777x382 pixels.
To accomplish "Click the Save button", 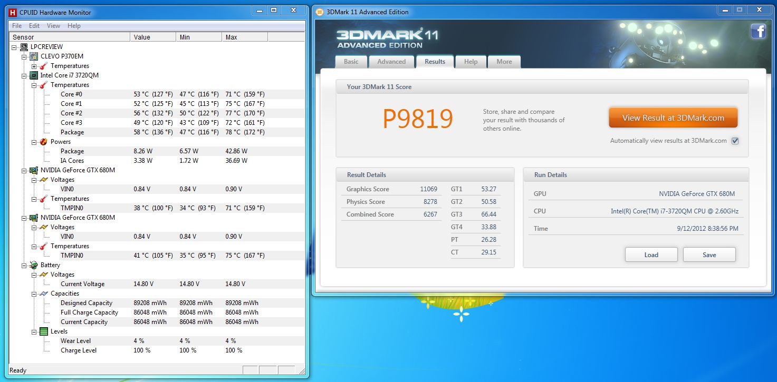I will coord(709,255).
